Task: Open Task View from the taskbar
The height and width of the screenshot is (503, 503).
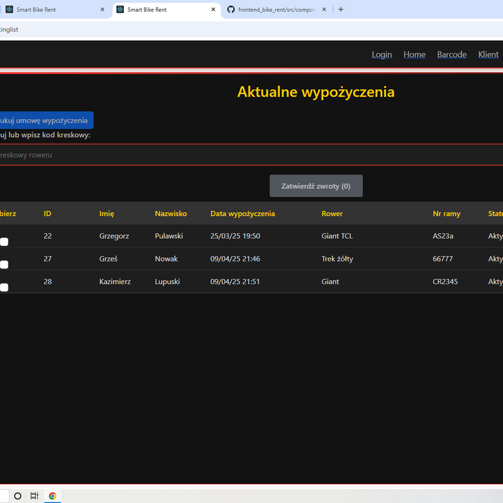Action: click(x=35, y=496)
